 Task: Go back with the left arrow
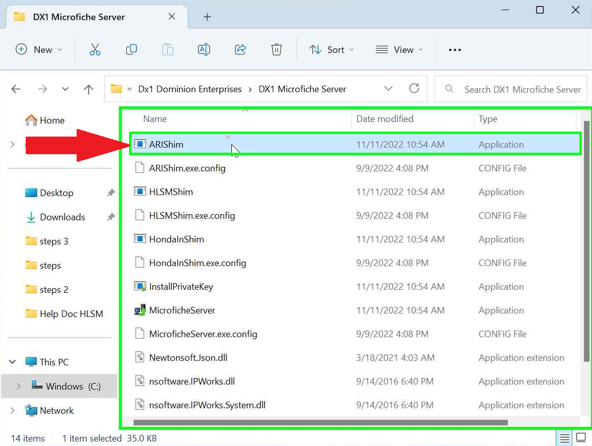16,89
